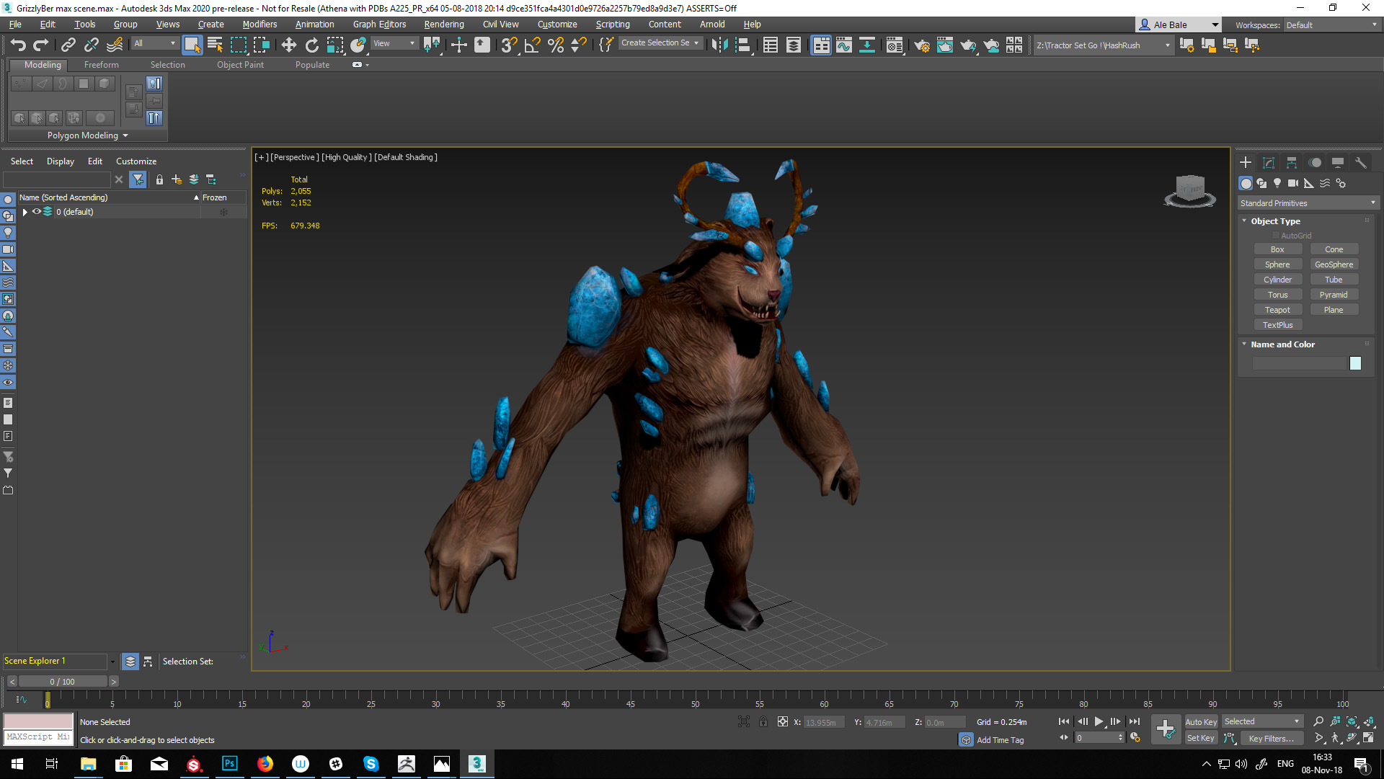Open the Workspaces Default dropdown

[1331, 25]
